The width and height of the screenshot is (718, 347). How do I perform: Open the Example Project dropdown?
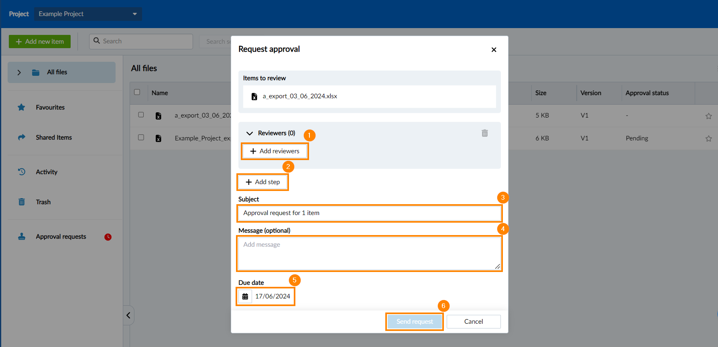[x=88, y=14]
